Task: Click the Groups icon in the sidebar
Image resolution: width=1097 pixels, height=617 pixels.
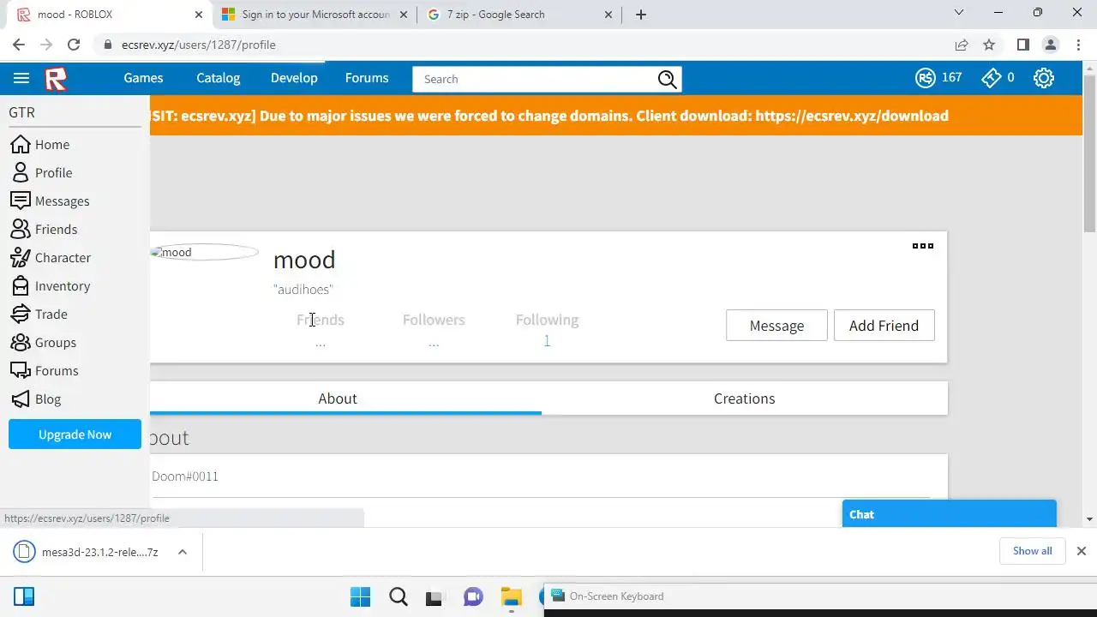Action: (x=20, y=342)
